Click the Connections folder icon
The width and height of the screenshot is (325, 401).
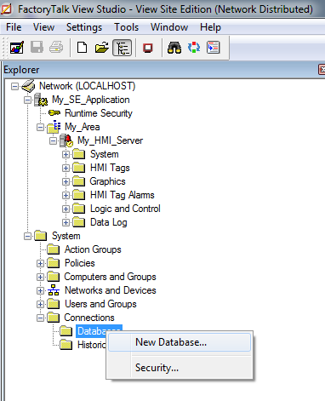54,318
